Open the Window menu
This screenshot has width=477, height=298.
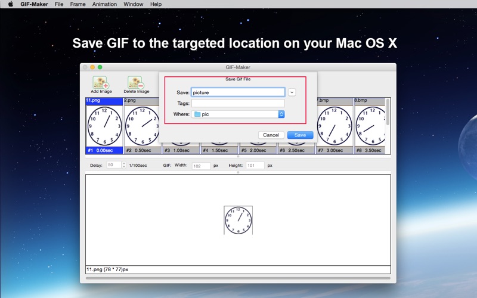[x=133, y=4]
